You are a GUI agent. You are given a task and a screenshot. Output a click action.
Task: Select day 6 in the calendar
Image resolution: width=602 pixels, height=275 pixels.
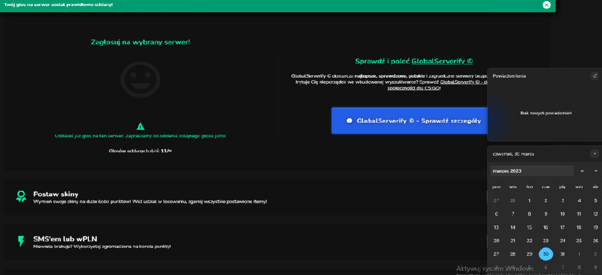click(x=496, y=214)
